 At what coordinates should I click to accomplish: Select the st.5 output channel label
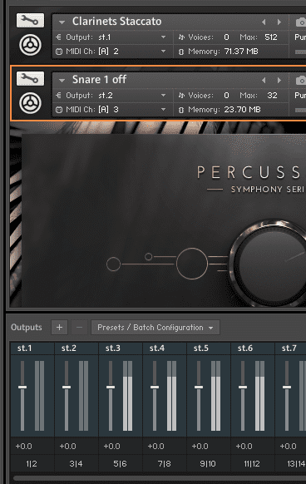[x=201, y=348]
